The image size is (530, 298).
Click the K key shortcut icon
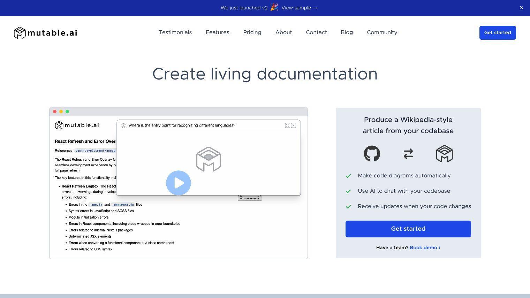pos(294,125)
